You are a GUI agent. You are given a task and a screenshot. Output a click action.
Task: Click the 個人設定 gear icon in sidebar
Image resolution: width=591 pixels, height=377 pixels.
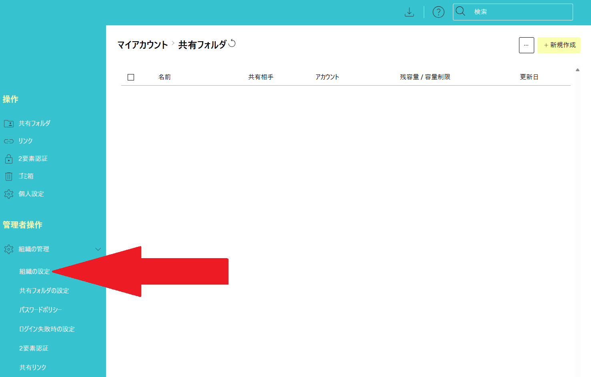point(8,194)
